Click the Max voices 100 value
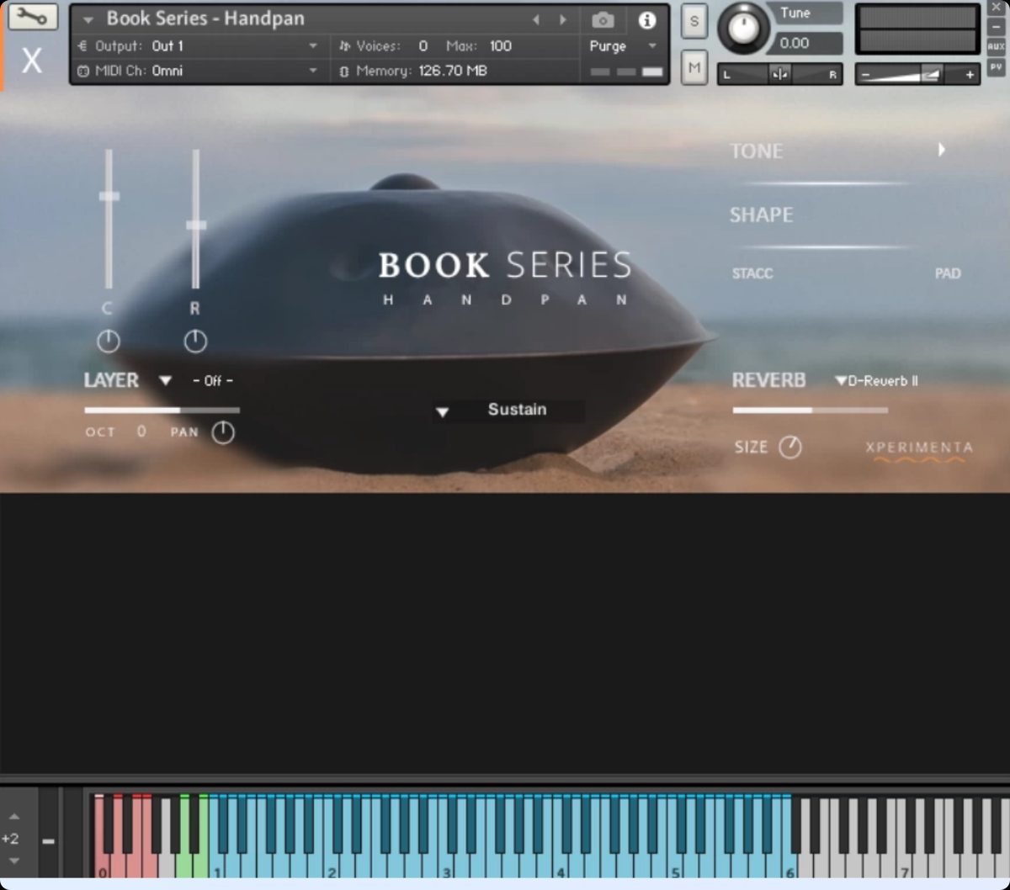 pos(501,46)
